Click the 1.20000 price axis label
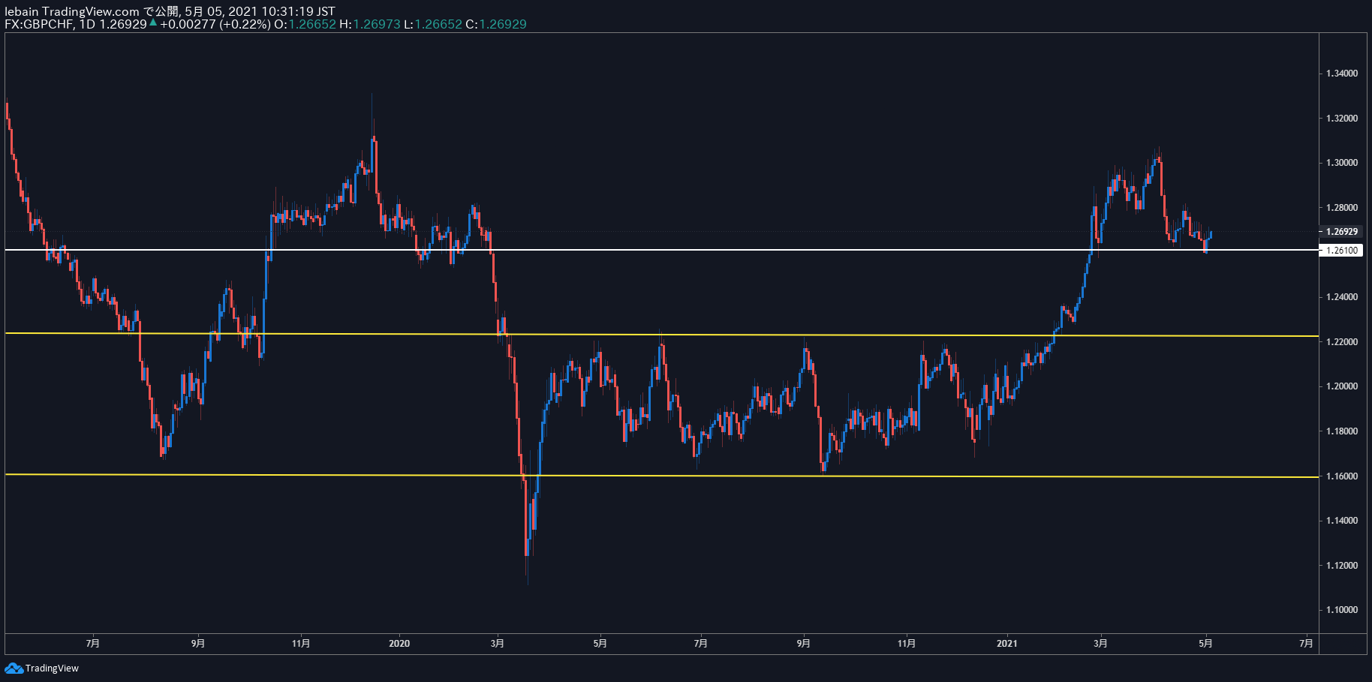The image size is (1372, 682). pos(1341,386)
